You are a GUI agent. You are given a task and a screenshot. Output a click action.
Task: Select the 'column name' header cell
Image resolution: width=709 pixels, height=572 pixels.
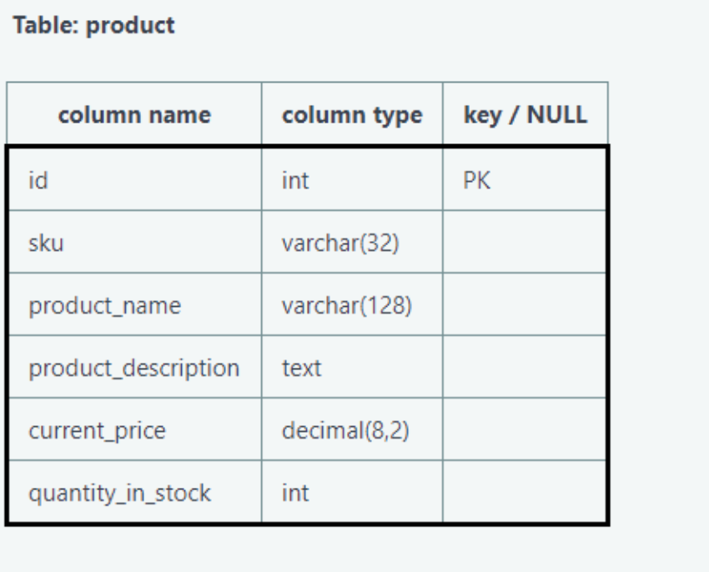[x=134, y=114]
